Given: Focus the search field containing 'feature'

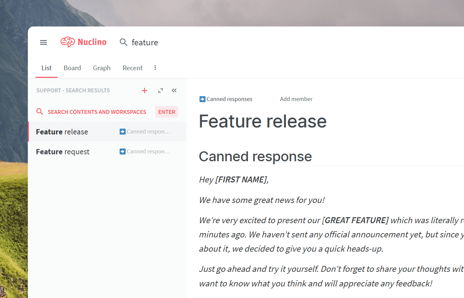Looking at the screenshot, I should [145, 42].
